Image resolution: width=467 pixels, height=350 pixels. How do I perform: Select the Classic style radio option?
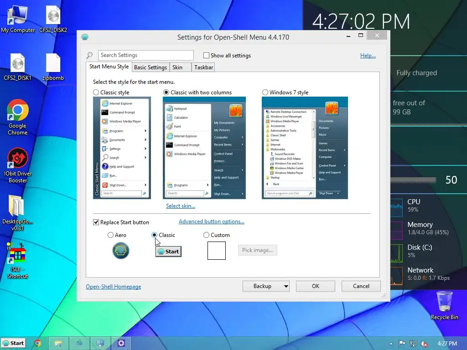pos(96,92)
